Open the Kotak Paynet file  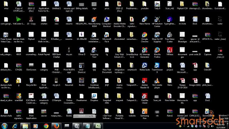tap(44, 50)
